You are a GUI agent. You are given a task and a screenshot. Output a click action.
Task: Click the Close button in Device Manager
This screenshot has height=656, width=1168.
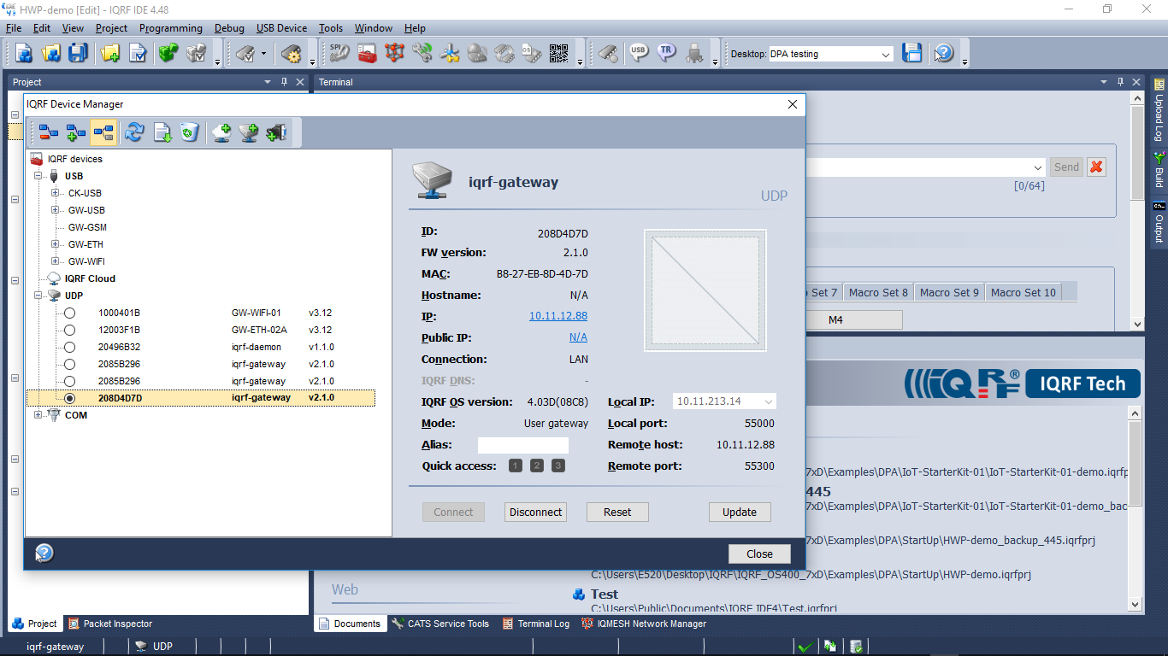point(759,553)
